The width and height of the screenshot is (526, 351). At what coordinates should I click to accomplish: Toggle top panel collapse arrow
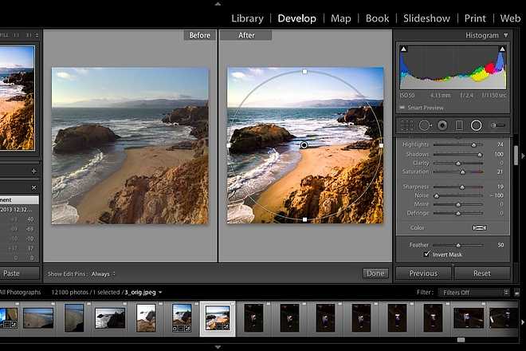click(218, 4)
